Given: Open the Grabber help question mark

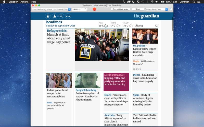Looking at the screenshot, I should tap(171, 9).
